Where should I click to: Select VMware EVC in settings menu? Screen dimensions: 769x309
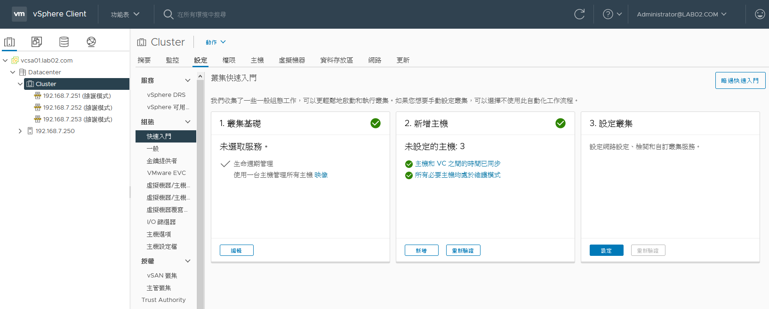[166, 173]
